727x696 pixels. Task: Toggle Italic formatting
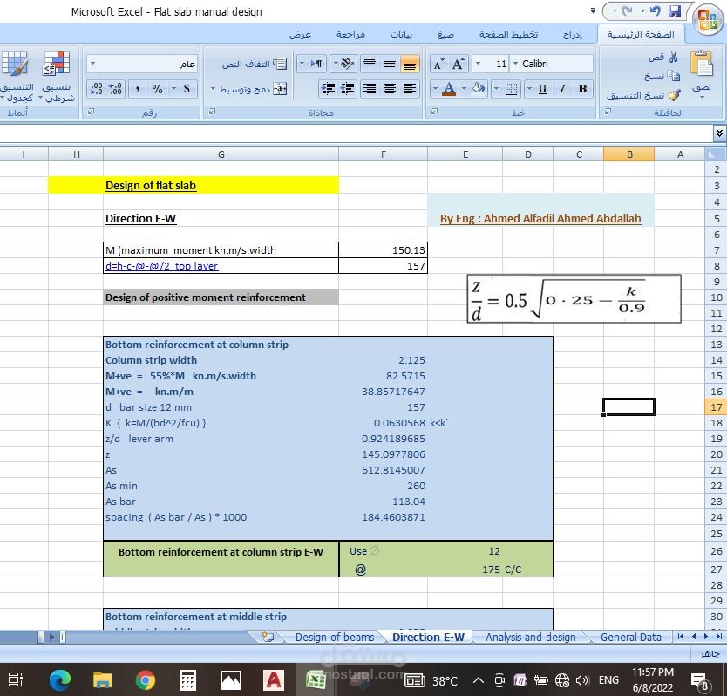point(562,89)
